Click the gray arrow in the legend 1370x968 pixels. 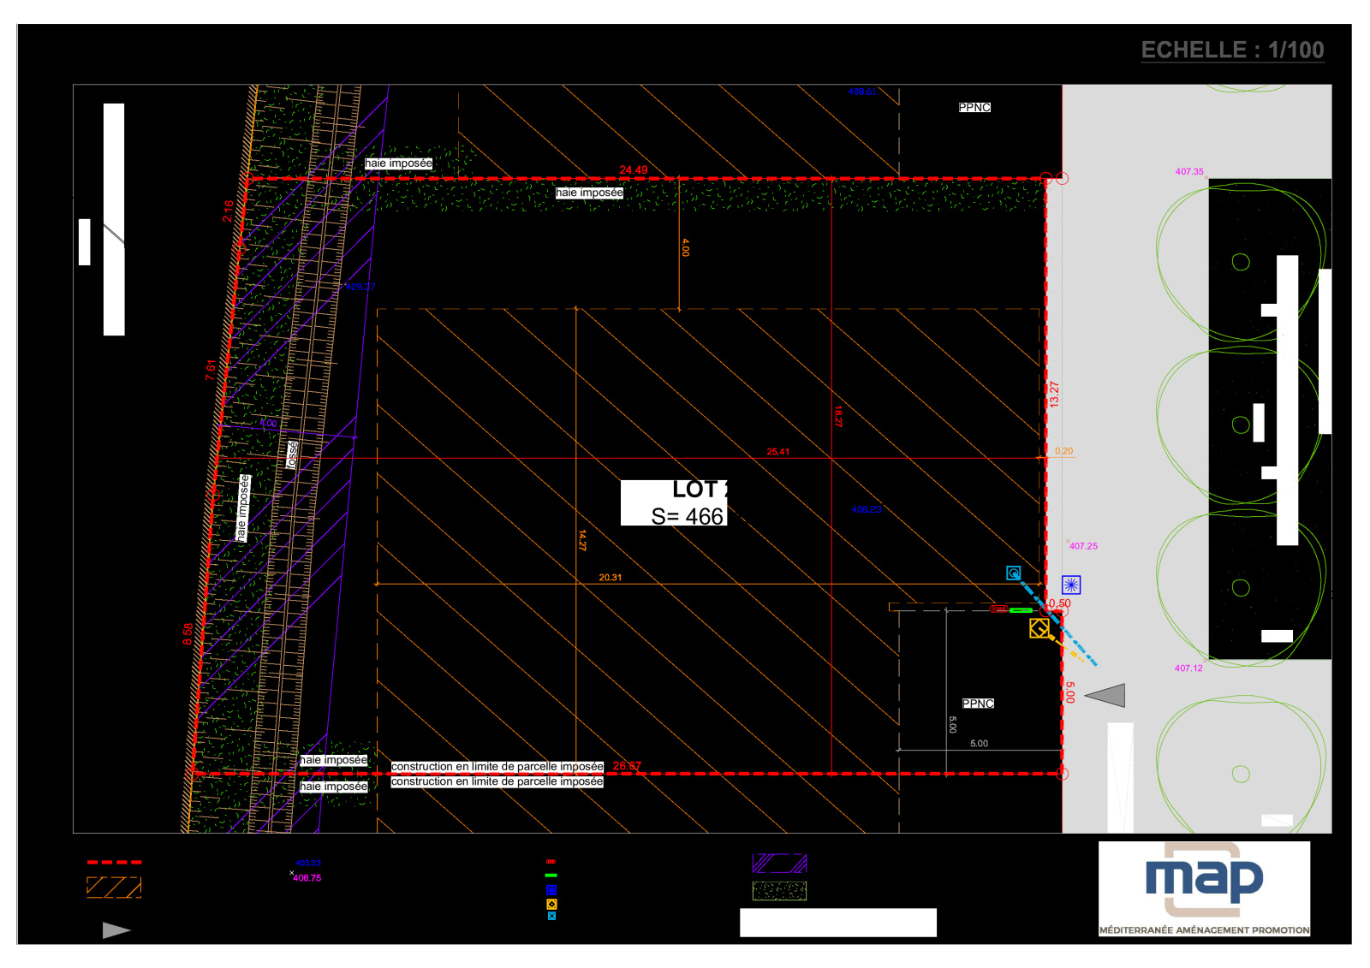116,930
